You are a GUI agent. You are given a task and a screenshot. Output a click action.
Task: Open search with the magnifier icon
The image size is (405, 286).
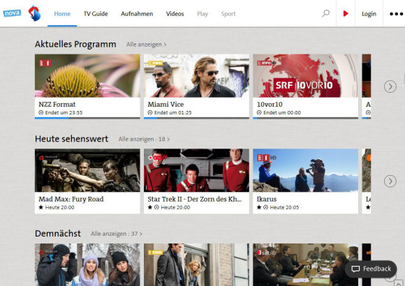[x=326, y=13]
